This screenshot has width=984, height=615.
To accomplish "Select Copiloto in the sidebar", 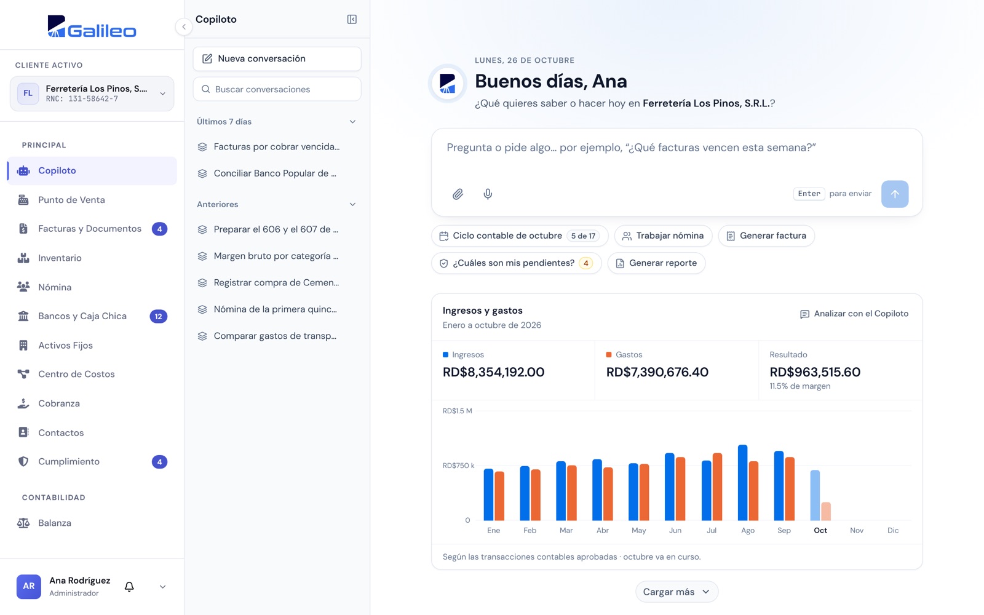I will [92, 171].
